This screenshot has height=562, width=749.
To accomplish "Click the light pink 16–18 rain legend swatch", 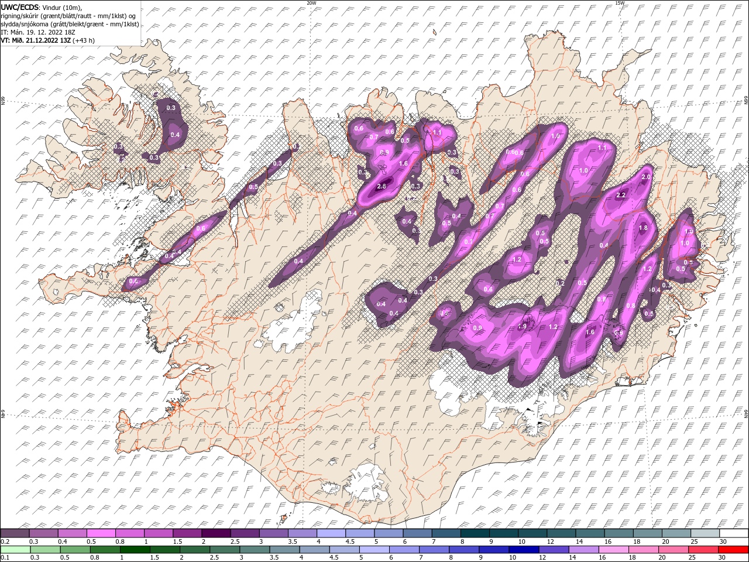I will tap(613, 550).
